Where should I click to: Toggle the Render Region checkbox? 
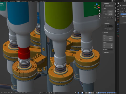click(108, 21)
